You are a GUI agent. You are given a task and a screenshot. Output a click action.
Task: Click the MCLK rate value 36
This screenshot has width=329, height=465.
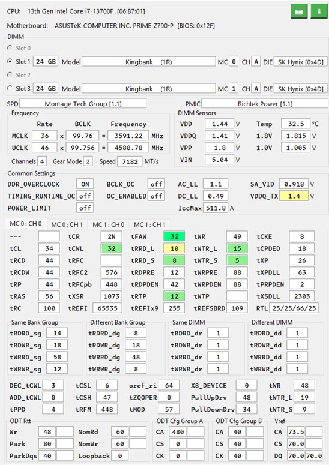coord(44,136)
